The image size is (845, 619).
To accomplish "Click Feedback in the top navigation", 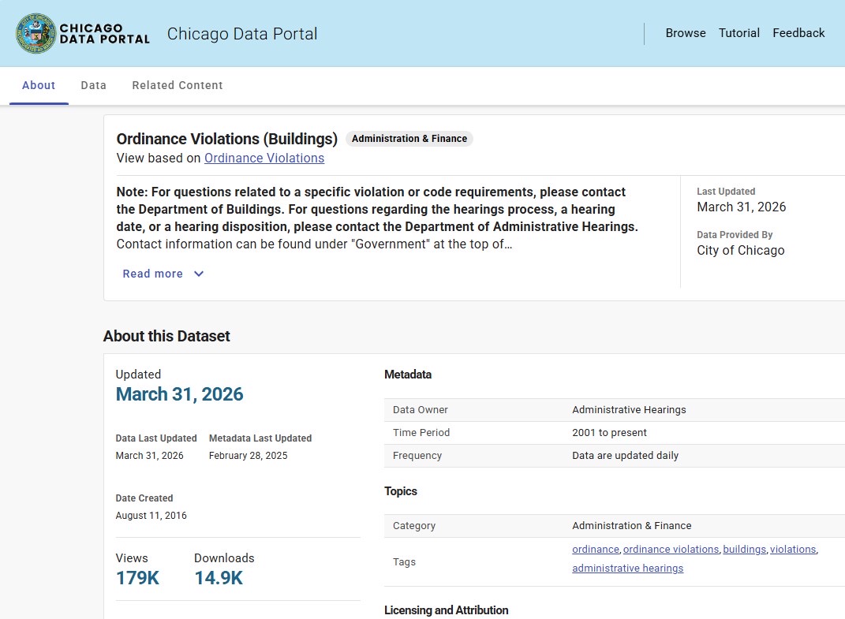I will coord(798,33).
